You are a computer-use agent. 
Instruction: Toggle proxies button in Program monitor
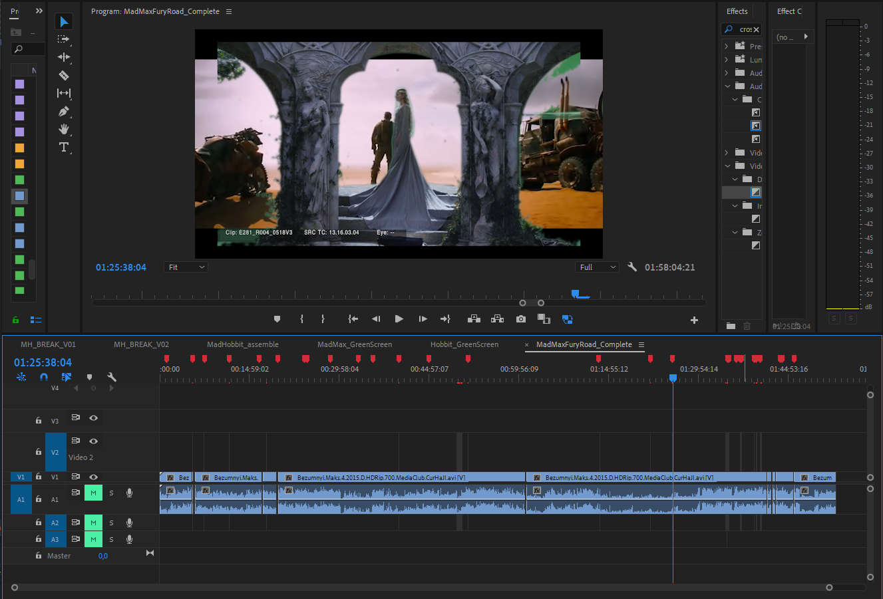(x=568, y=319)
